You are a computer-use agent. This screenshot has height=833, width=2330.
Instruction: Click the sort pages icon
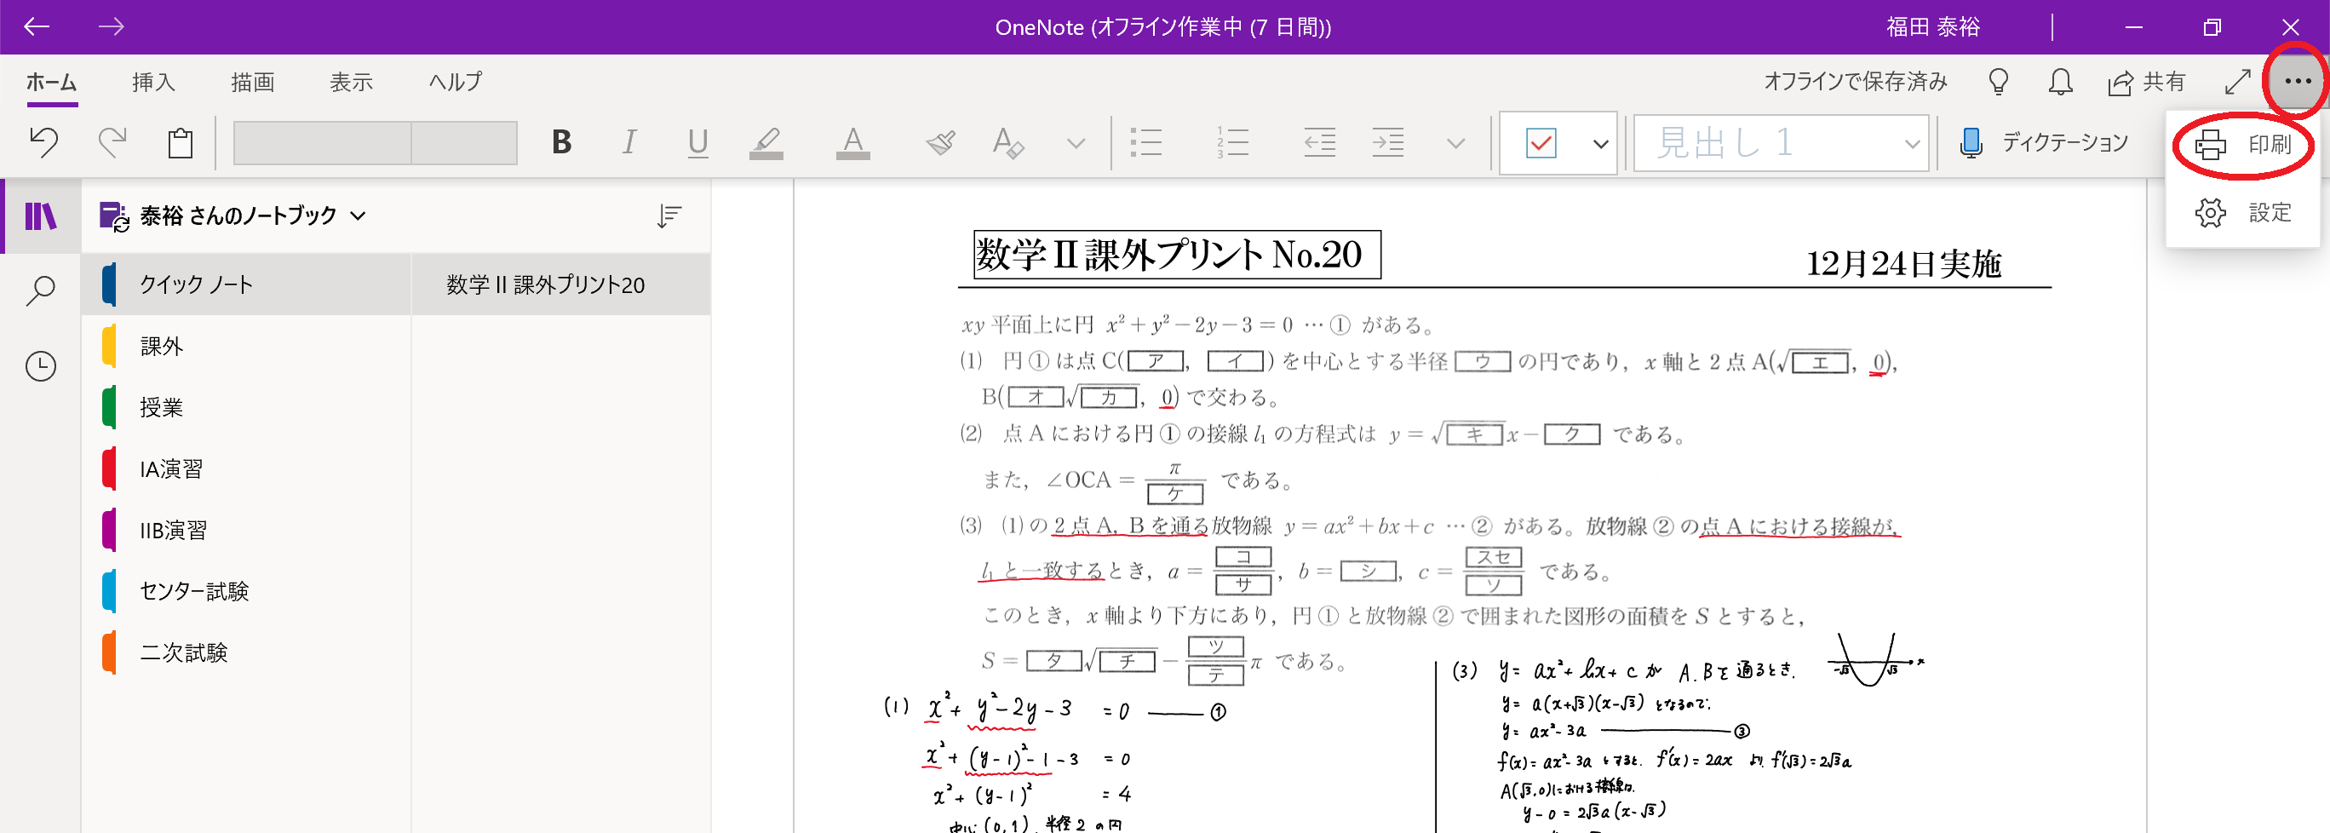(x=669, y=216)
